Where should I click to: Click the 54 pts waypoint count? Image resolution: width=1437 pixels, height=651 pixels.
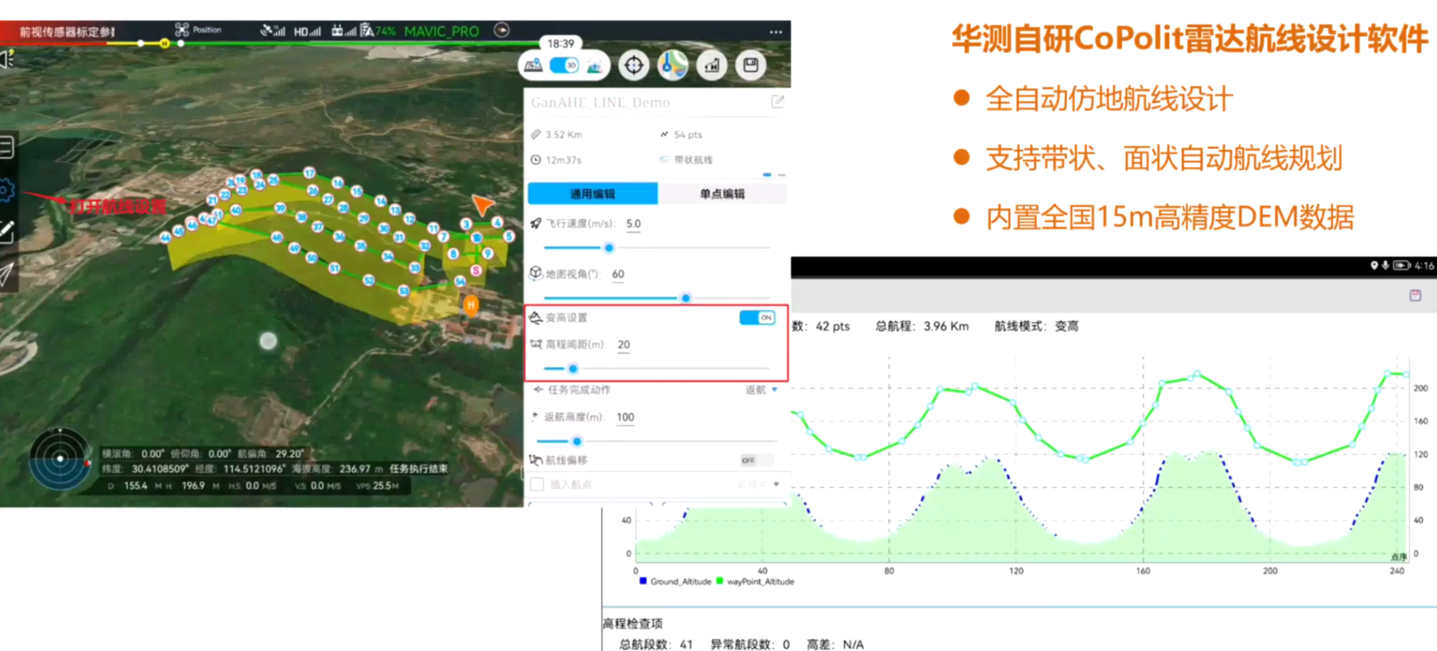point(687,135)
